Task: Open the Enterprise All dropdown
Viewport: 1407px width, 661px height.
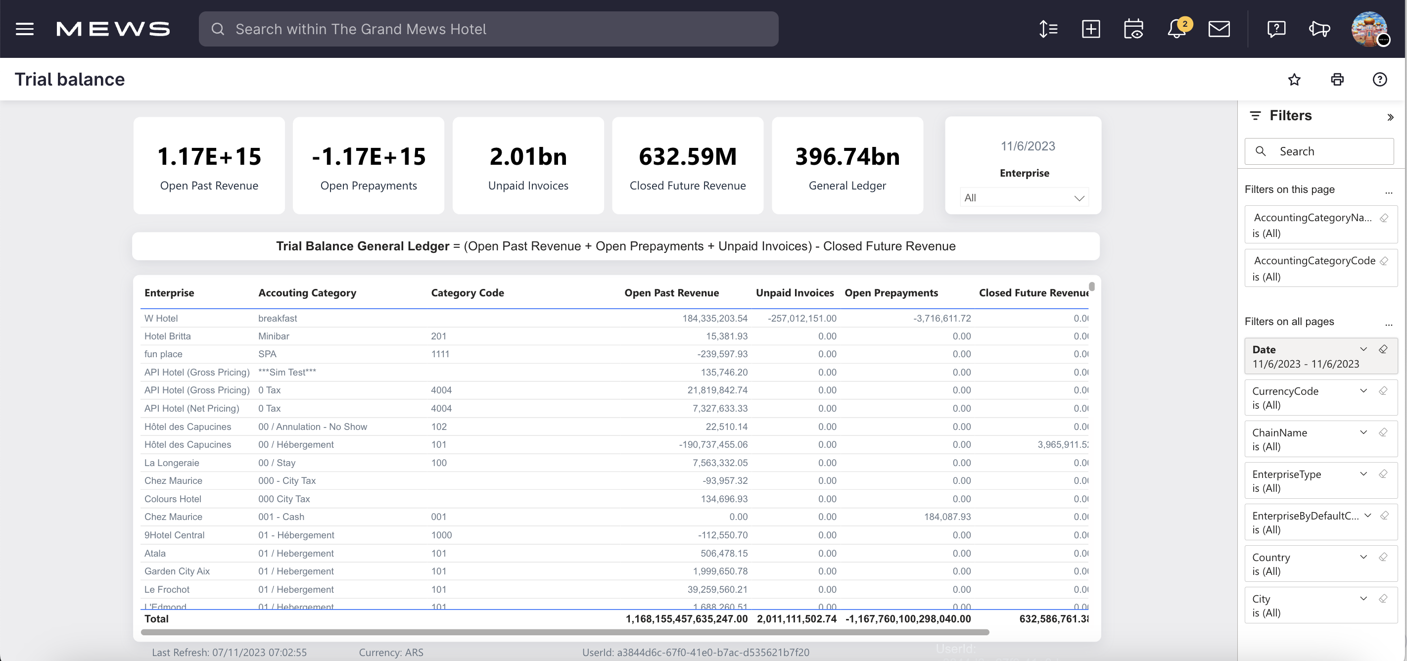Action: [x=1024, y=198]
